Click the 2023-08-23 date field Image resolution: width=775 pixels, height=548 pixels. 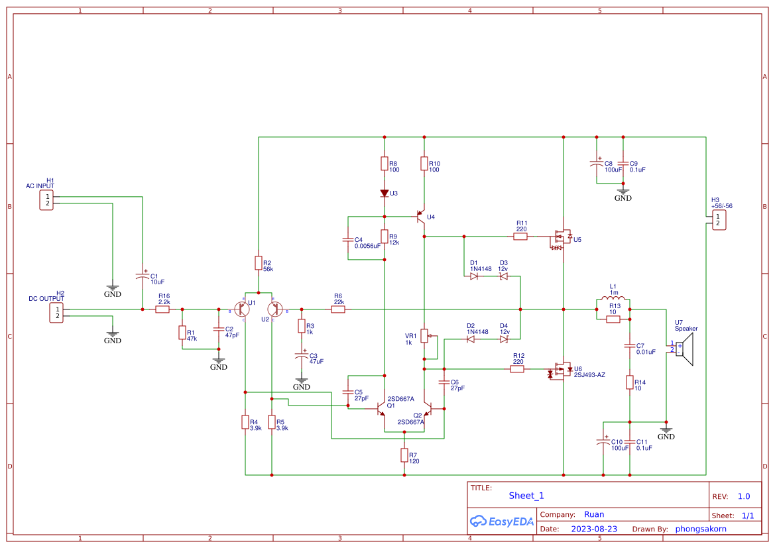(x=594, y=528)
